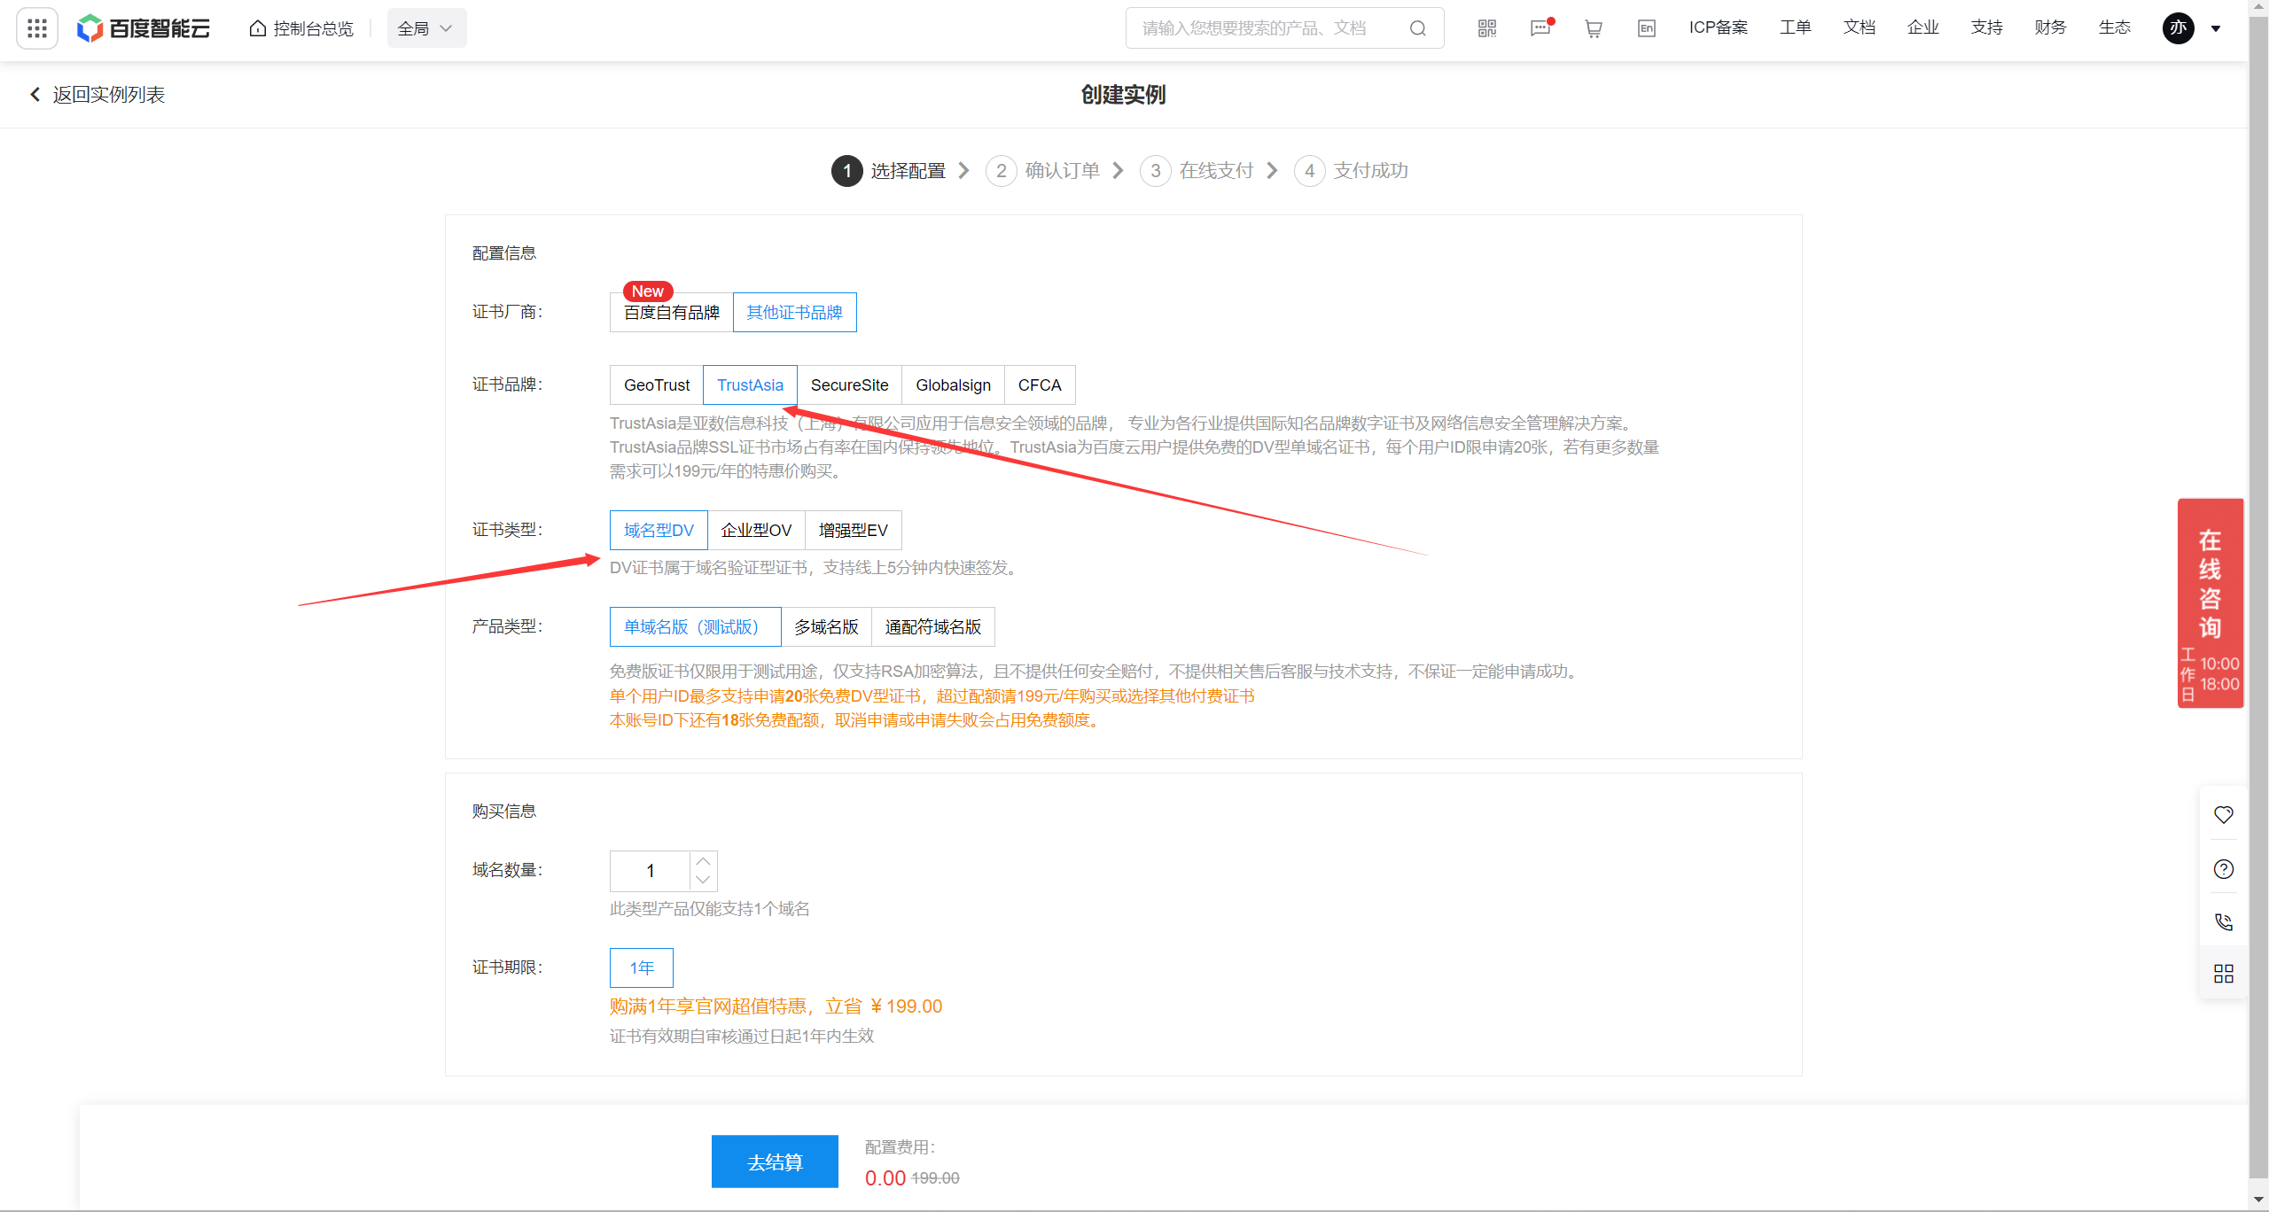Viewport: 2269px width, 1212px height.
Task: Open the apps grid menu icon
Action: click(37, 28)
